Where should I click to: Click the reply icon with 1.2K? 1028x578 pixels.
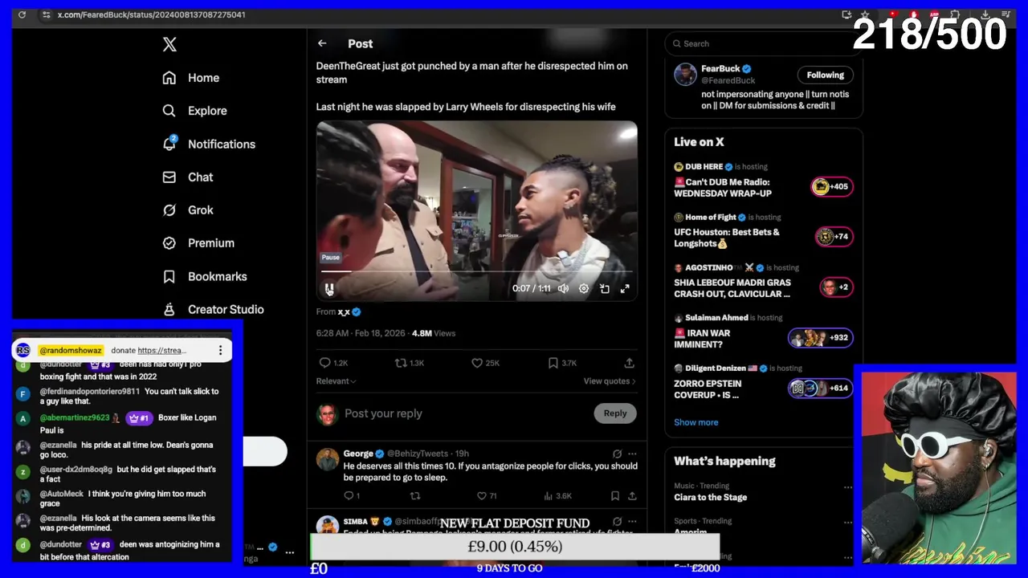click(332, 363)
